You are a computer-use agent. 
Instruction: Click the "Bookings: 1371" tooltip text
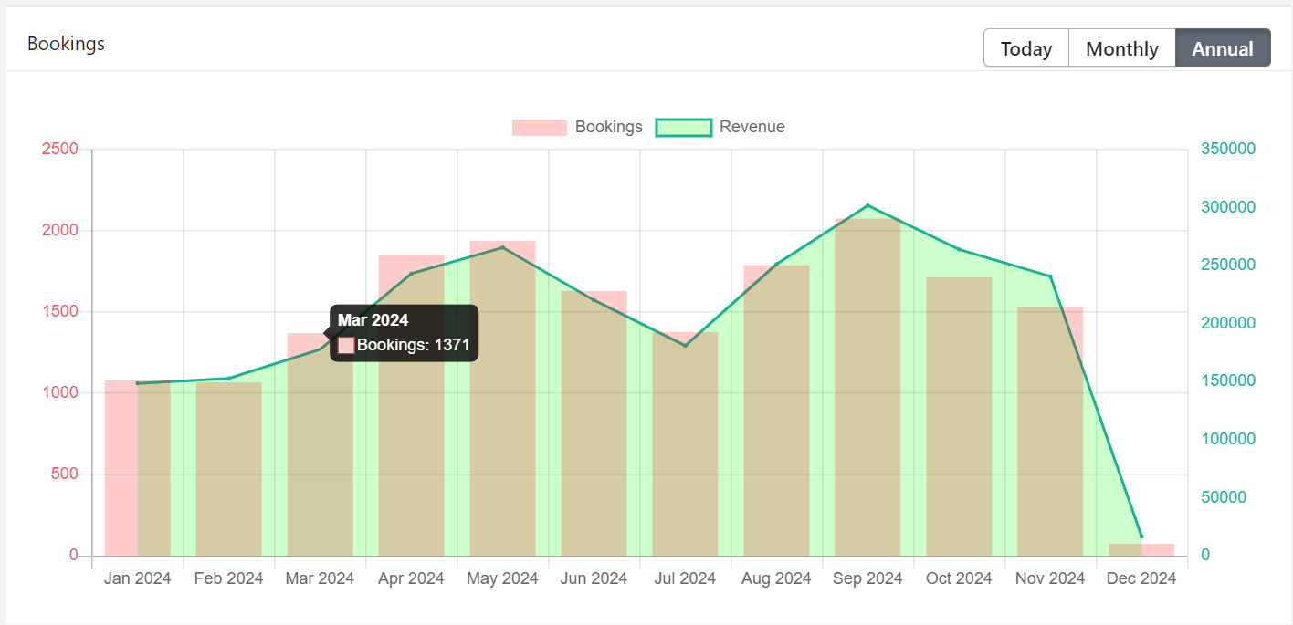pos(414,345)
